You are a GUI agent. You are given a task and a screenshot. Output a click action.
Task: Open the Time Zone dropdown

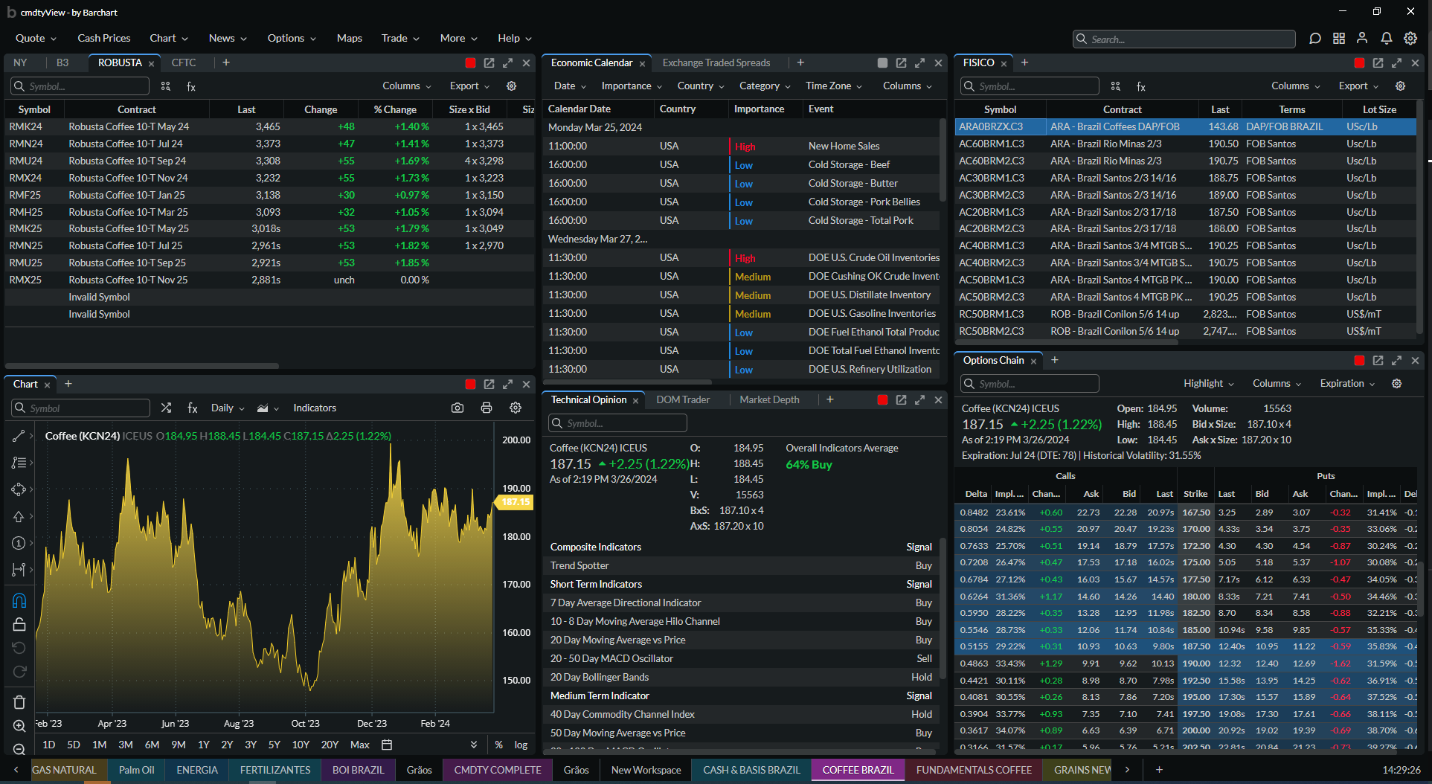(x=834, y=86)
